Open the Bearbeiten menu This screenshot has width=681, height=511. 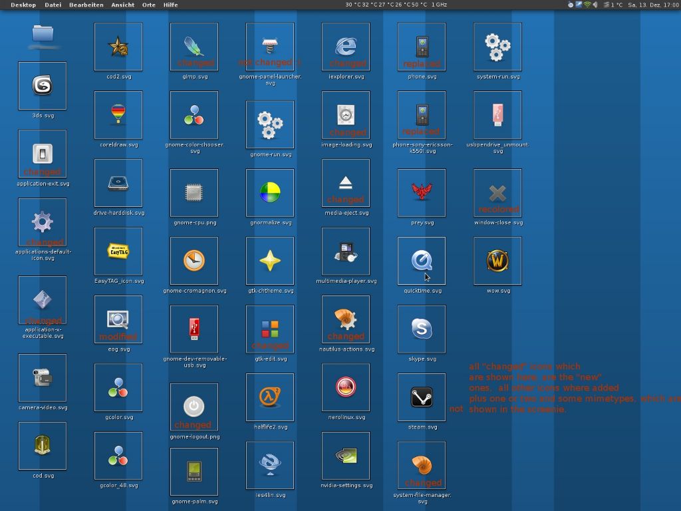[x=86, y=5]
